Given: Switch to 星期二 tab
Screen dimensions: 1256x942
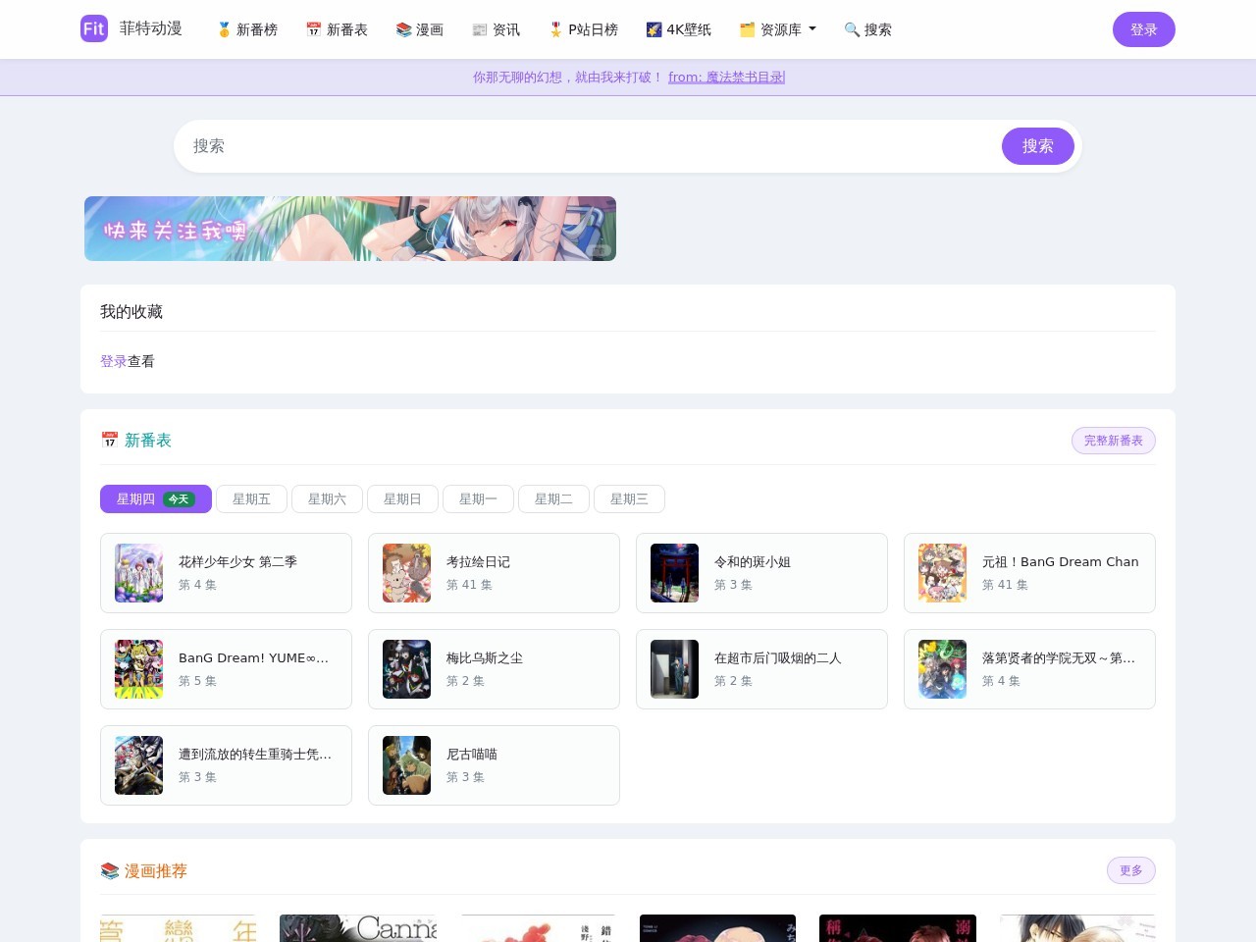Looking at the screenshot, I should click(x=553, y=498).
